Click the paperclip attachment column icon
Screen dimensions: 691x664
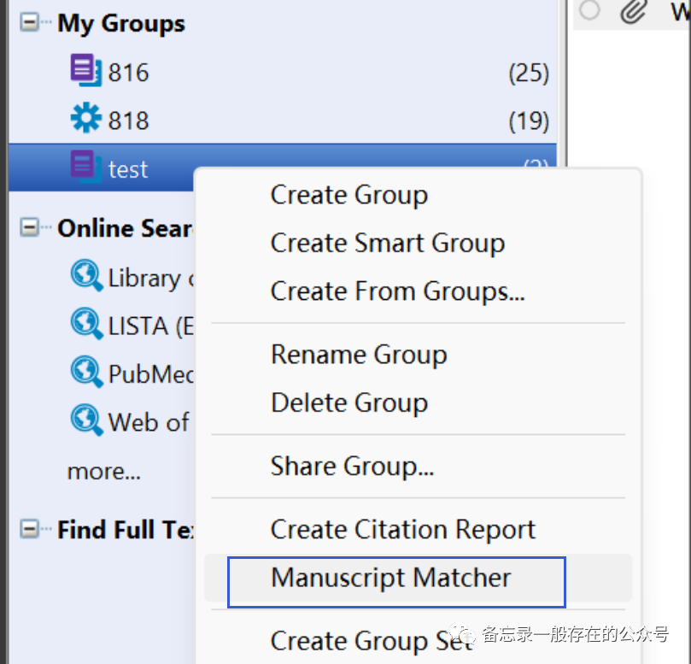pos(633,11)
